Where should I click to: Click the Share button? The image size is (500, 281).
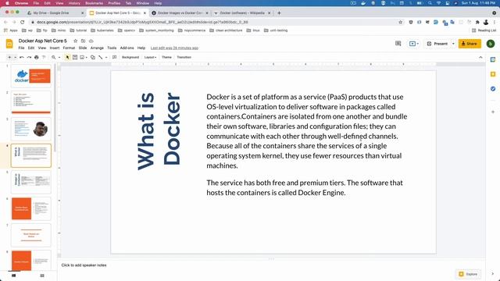tap(470, 44)
